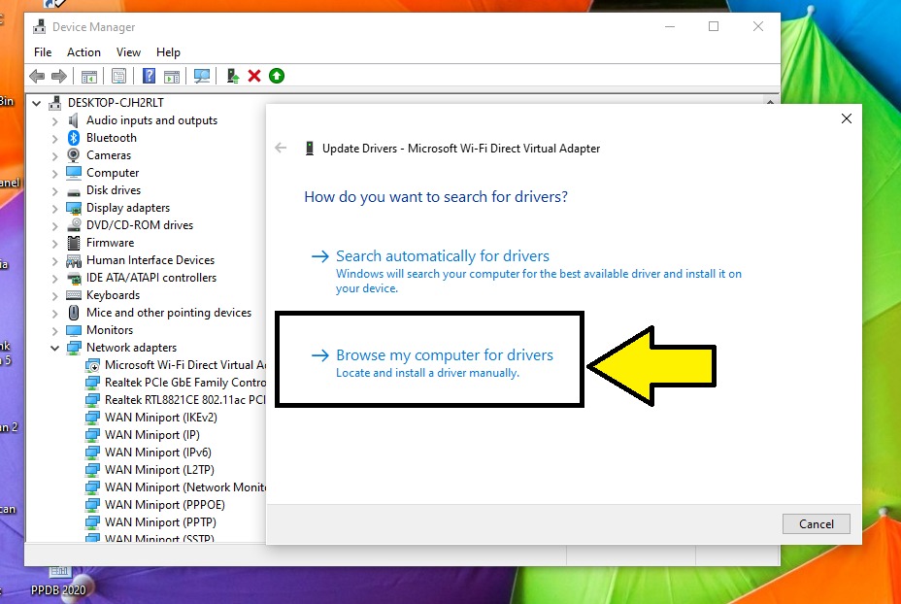Open the PPDB 2020 desktop shortcut

pos(58,581)
